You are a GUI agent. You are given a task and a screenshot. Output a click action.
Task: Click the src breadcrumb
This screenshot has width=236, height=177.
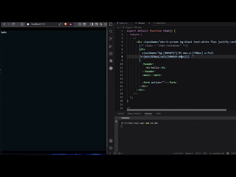point(118,27)
